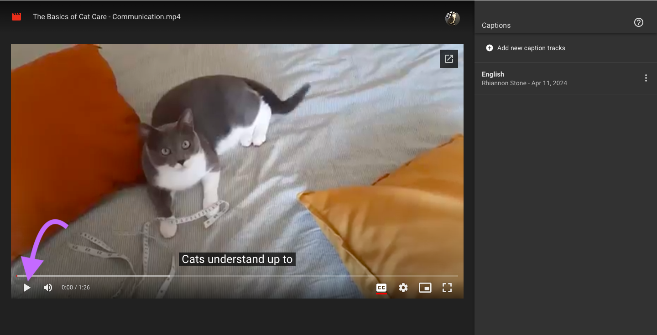Play the cat care video
This screenshot has width=657, height=335.
(x=26, y=287)
